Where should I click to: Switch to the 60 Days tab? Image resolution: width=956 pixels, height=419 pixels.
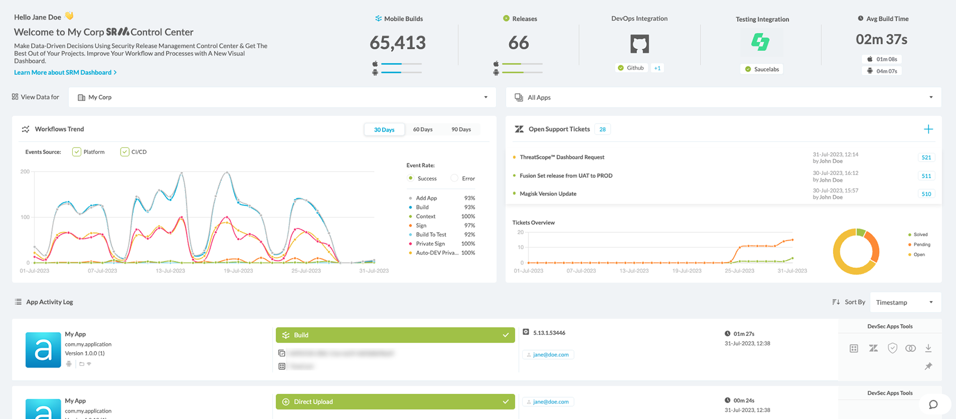423,129
